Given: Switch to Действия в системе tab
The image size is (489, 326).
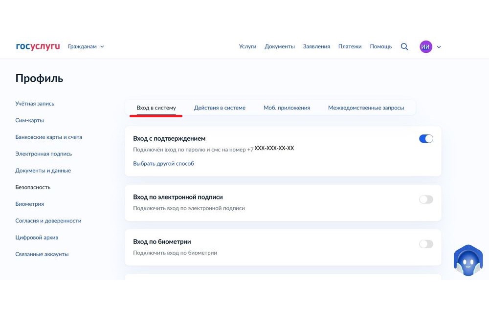Looking at the screenshot, I should pos(220,108).
